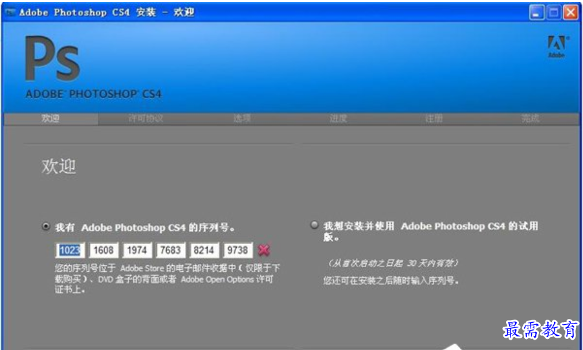Maximize the Photoshop CS4 installer window

point(554,13)
